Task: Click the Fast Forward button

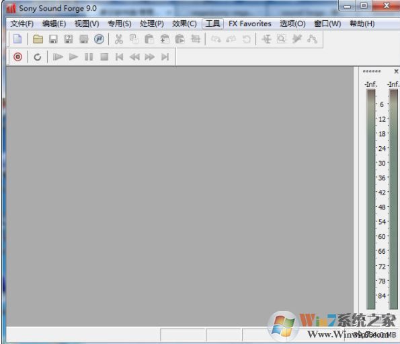Action: [150, 57]
